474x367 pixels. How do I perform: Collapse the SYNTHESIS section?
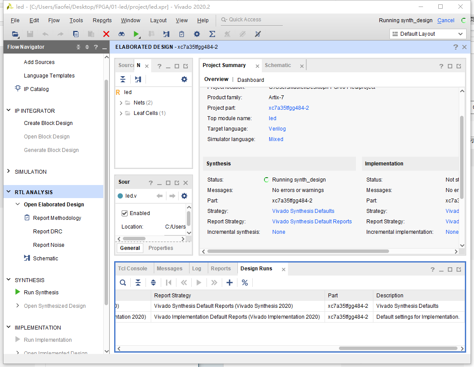point(8,279)
